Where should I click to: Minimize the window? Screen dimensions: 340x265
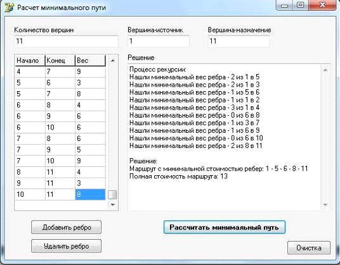click(284, 5)
